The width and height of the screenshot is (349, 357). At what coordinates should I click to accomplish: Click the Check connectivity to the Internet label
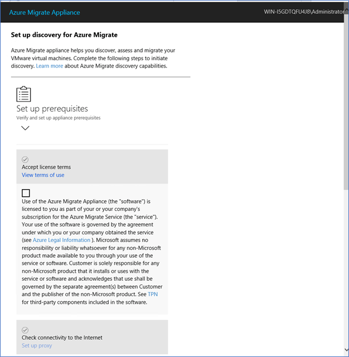[62, 337]
